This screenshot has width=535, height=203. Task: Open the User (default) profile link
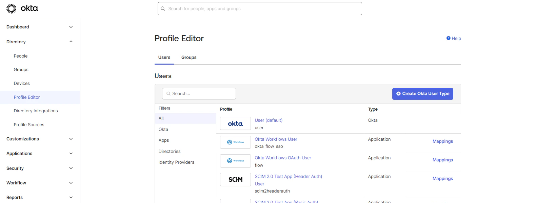269,120
